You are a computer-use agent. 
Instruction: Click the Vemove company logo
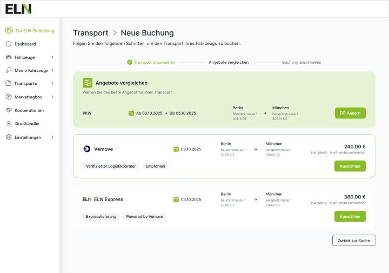tap(87, 149)
